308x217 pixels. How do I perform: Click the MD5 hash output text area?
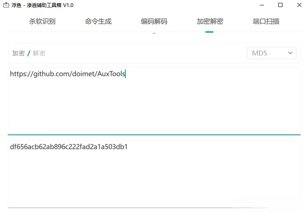click(154, 174)
